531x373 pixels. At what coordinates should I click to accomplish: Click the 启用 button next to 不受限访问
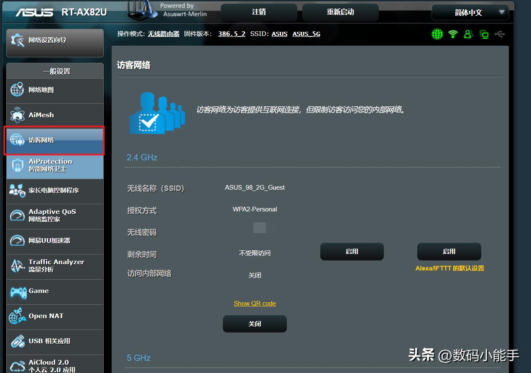coord(352,252)
